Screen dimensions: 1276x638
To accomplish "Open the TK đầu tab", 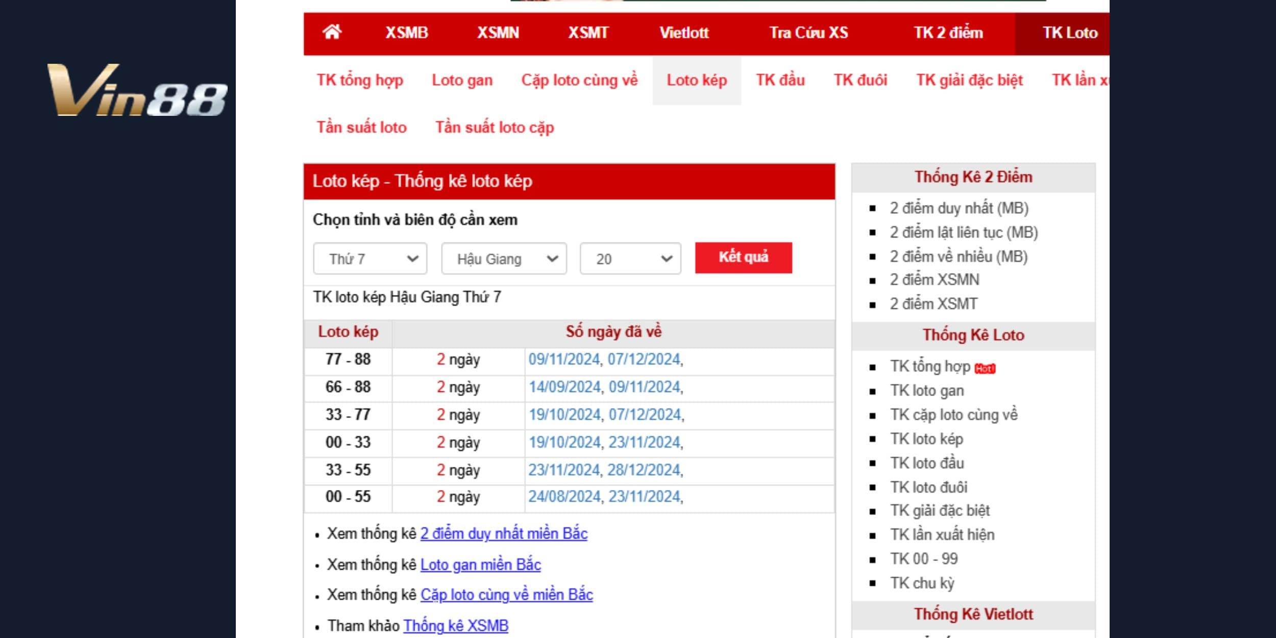I will tap(780, 81).
